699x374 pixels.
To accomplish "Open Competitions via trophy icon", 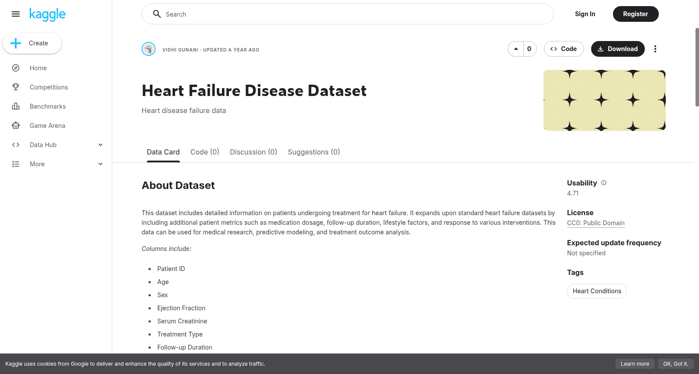I will pos(16,87).
